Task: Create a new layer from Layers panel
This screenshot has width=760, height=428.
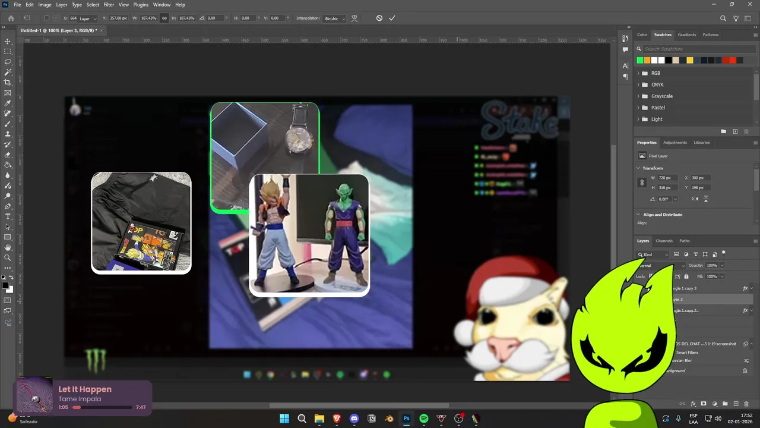Action: [736, 404]
